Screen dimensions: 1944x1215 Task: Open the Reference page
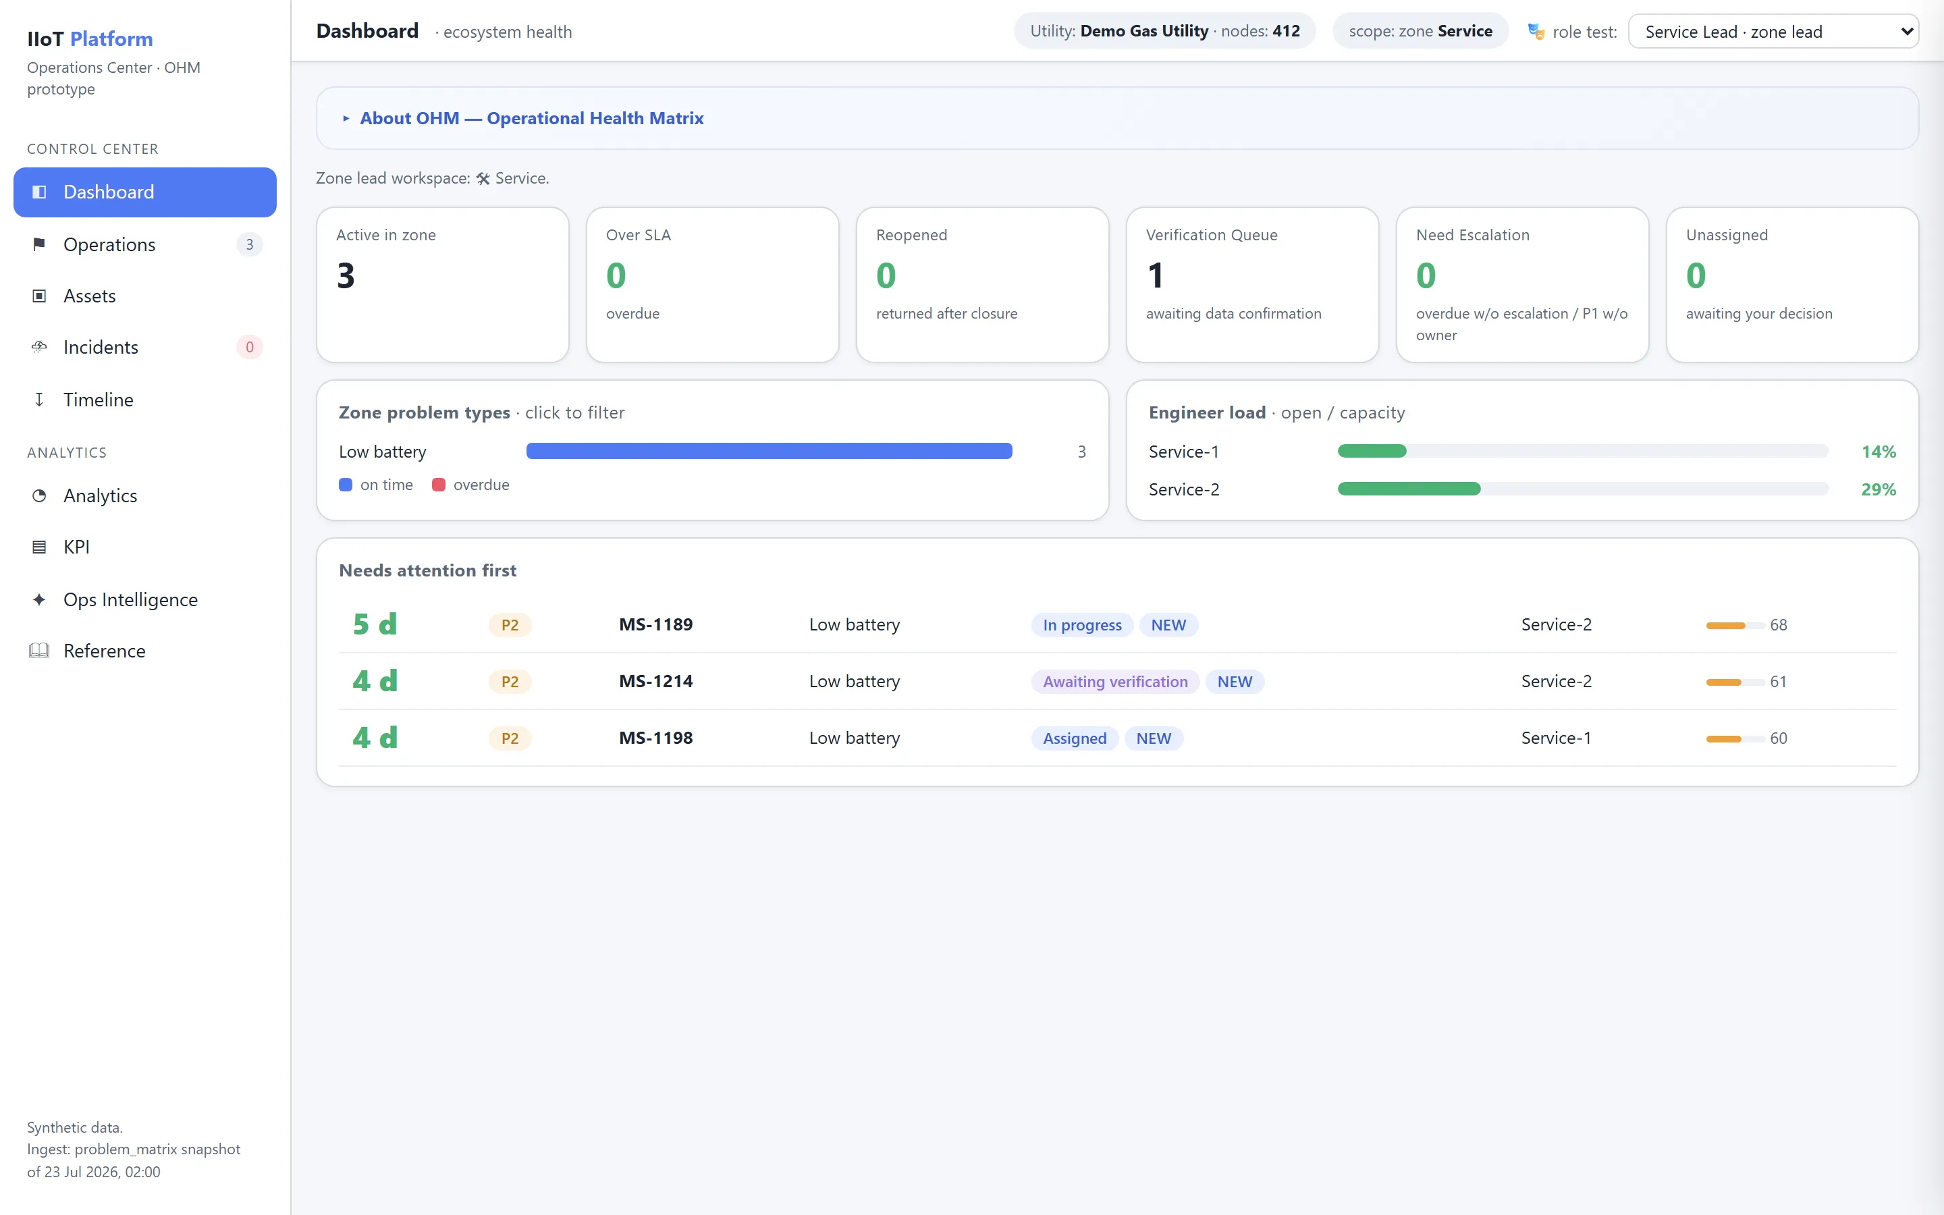(144, 651)
